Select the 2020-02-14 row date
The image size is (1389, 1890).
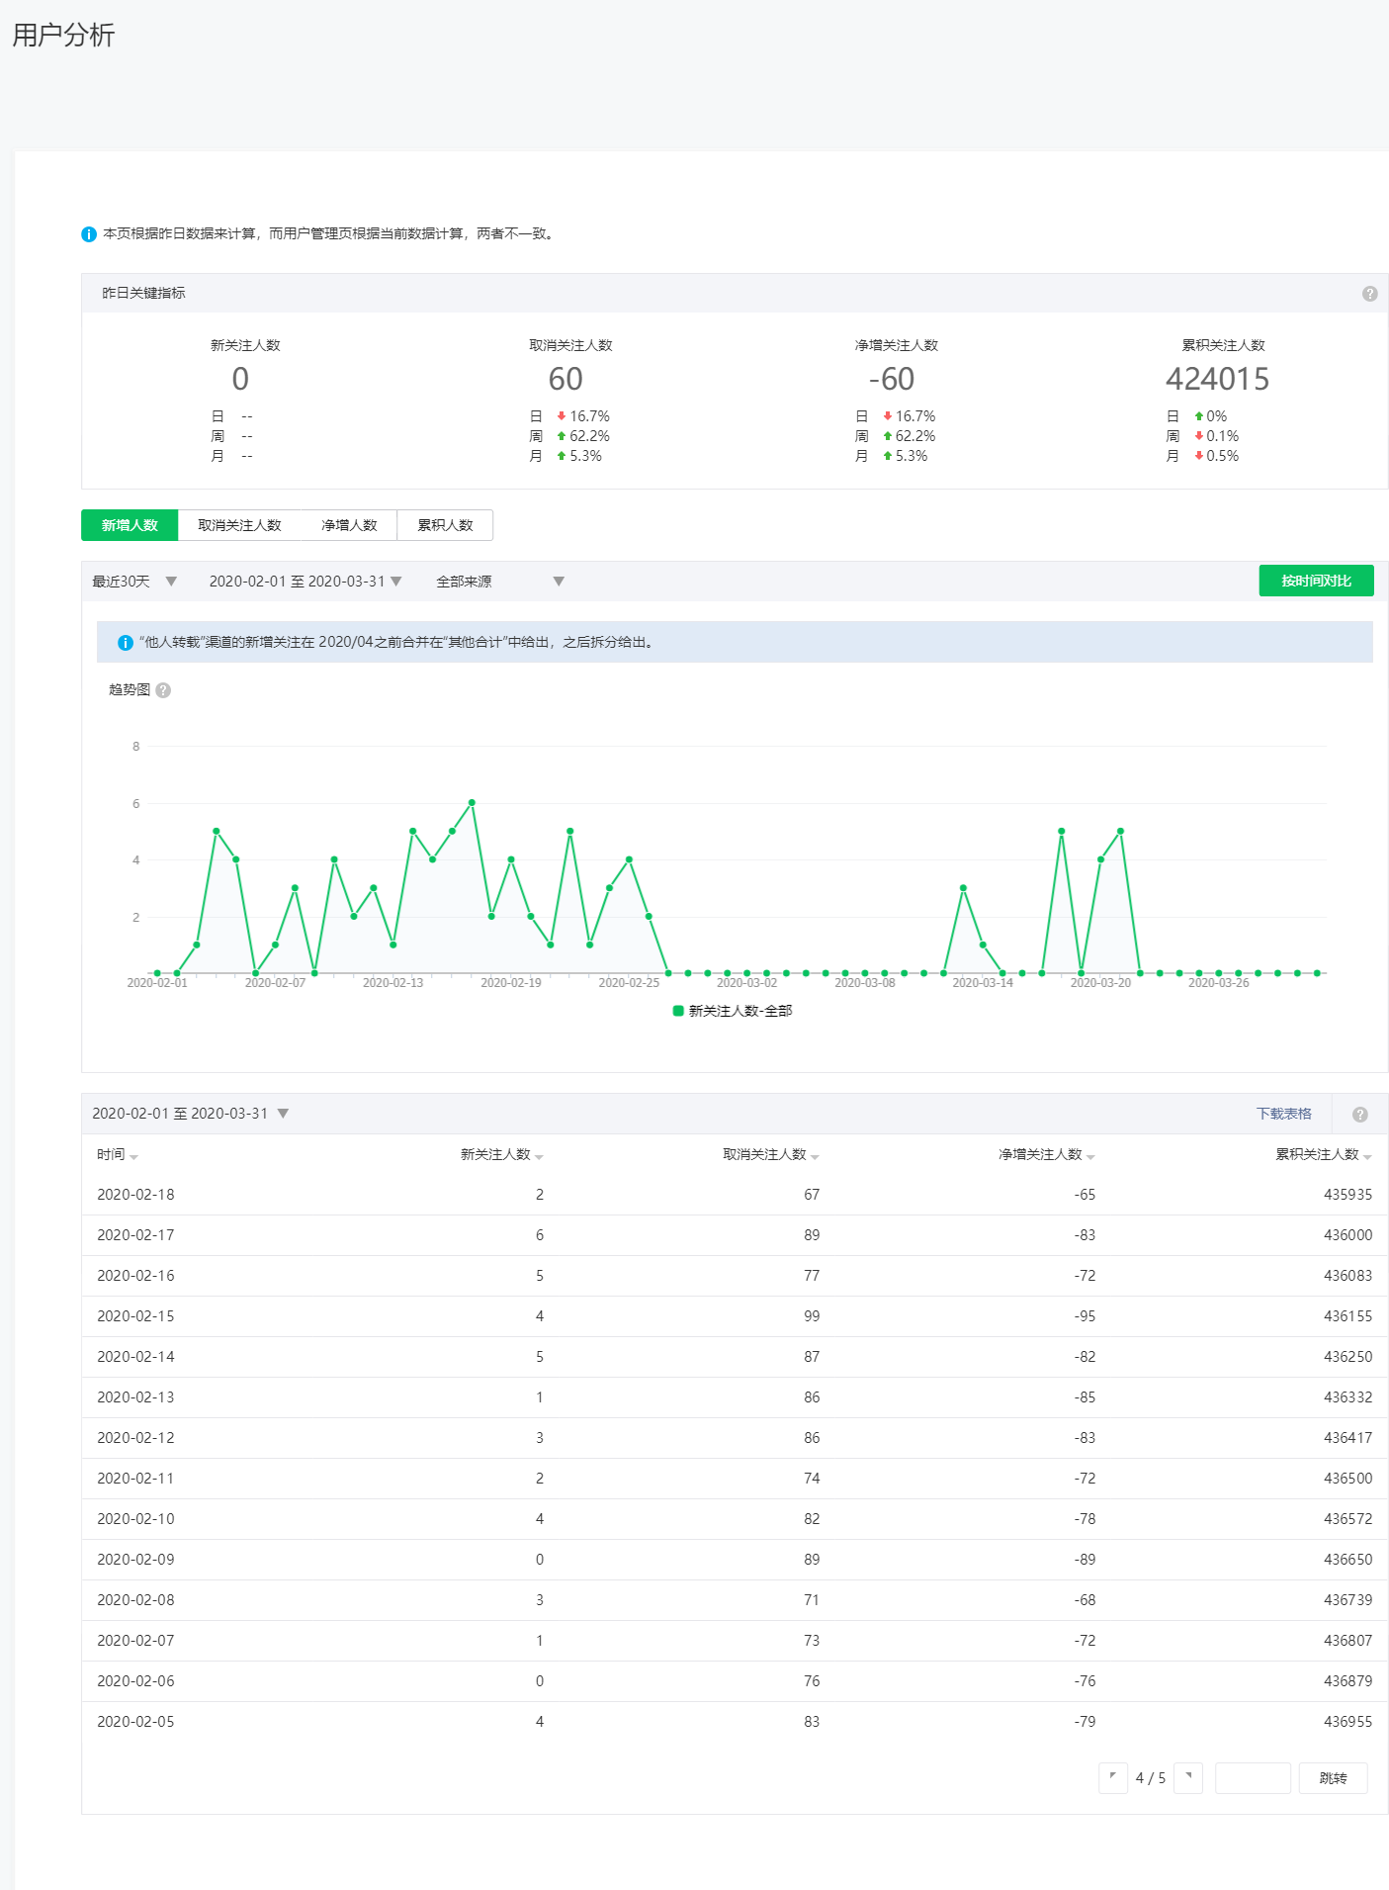[135, 1357]
